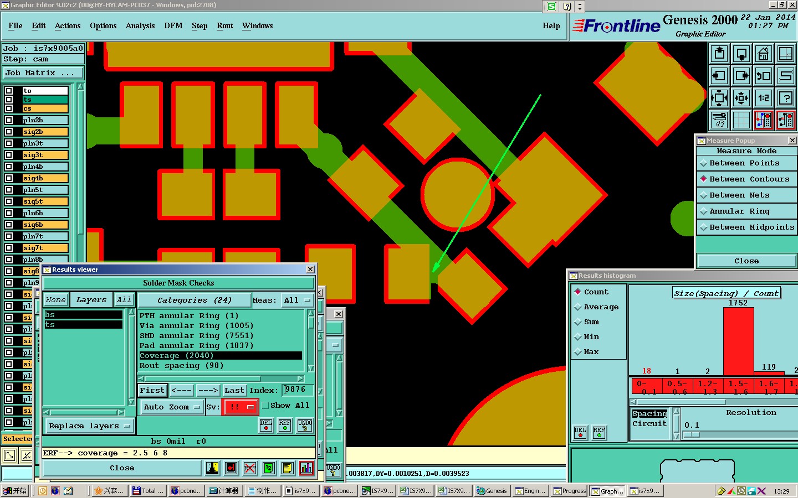Click the question mark window icon
Screen dimensions: 798x498
pos(786,98)
